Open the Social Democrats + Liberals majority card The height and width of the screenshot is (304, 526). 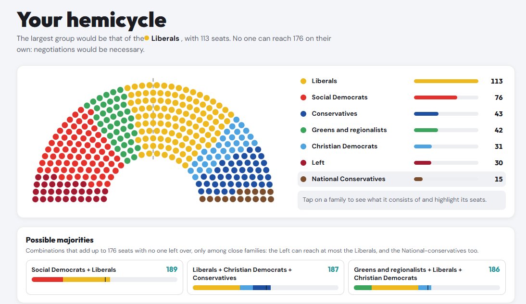pyautogui.click(x=104, y=277)
